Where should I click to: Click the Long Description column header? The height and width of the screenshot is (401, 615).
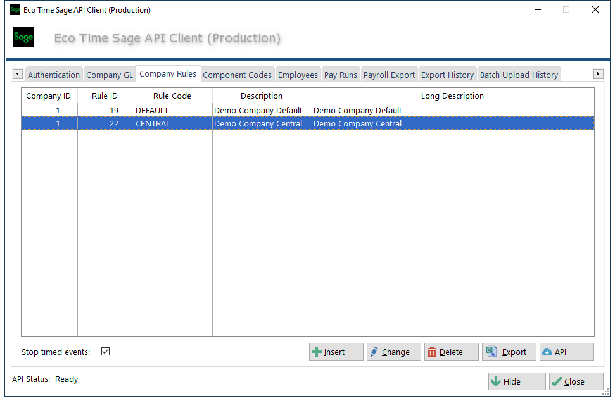(x=452, y=96)
